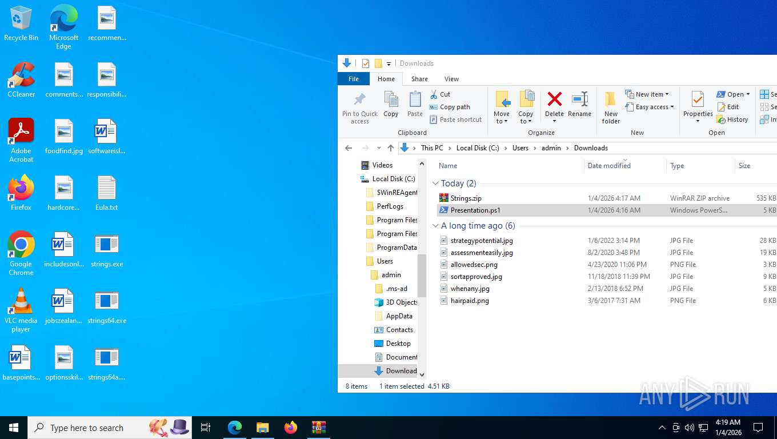Click the Edit ribbon button

coord(728,107)
